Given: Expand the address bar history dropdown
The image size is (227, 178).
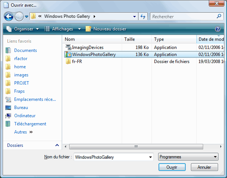Looking at the screenshot, I should 134,17.
